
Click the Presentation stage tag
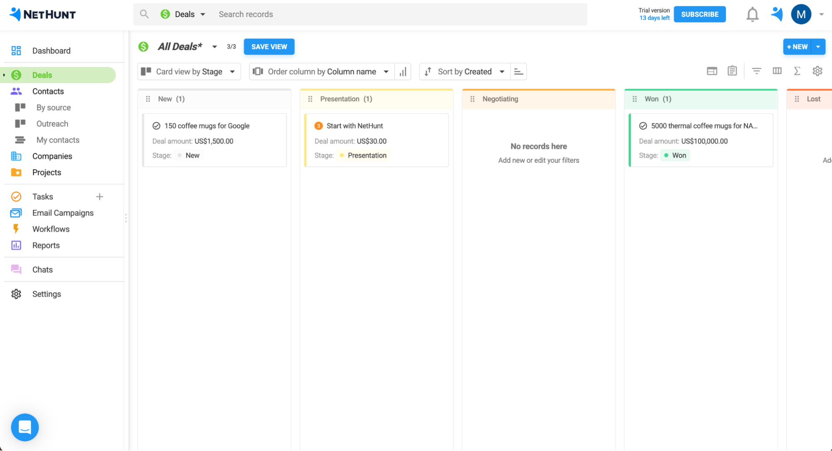tap(363, 155)
